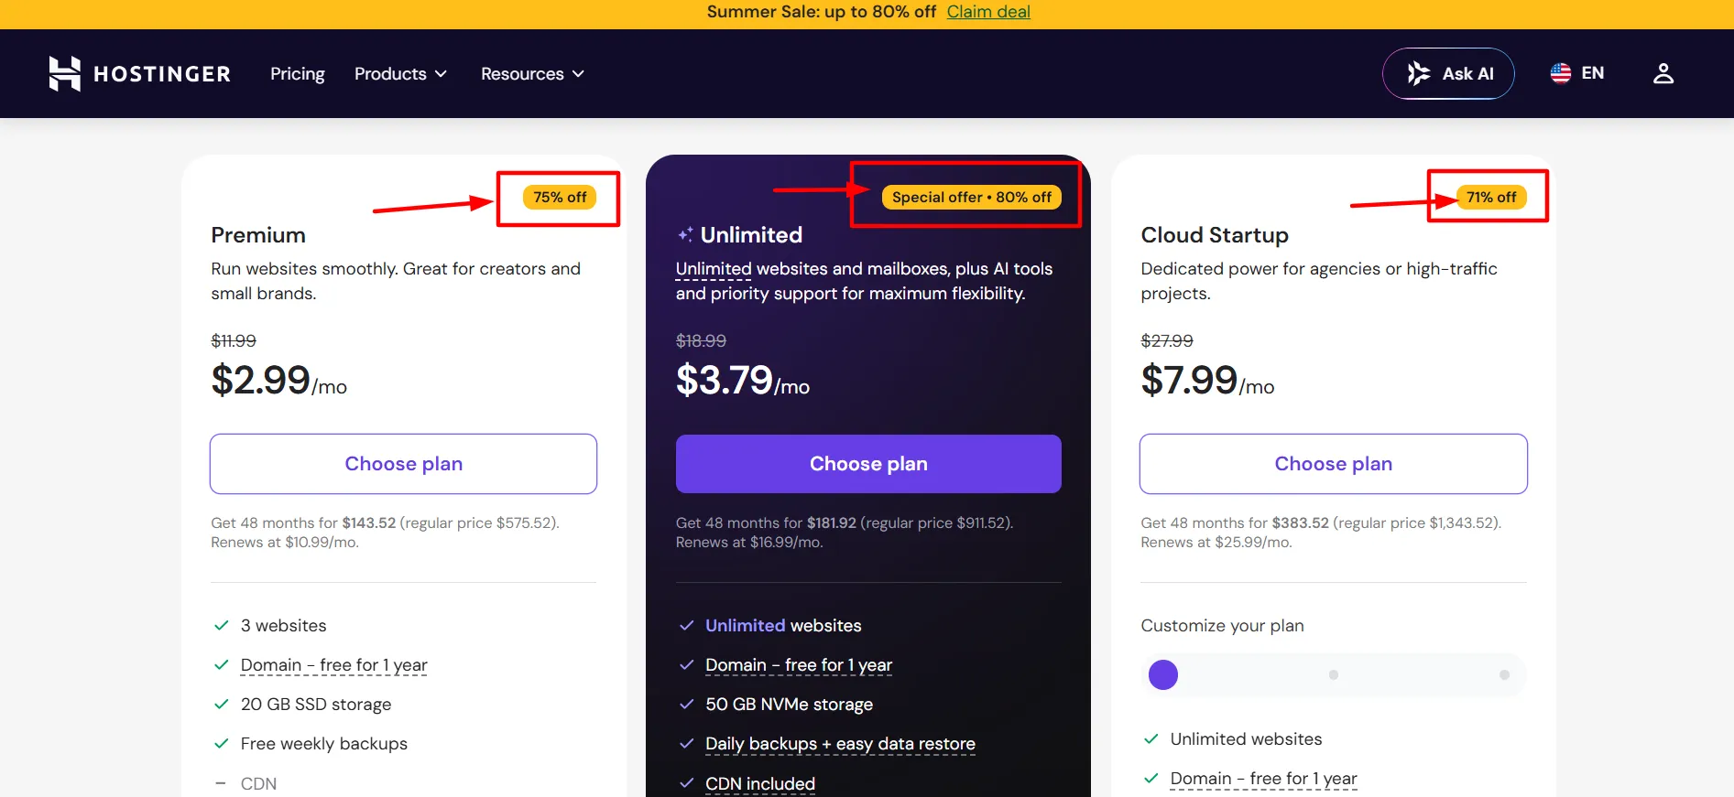Select the middle stop on the customize slider
1734x797 pixels.
(1334, 675)
